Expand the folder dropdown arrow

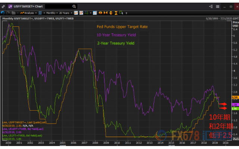point(18,13)
